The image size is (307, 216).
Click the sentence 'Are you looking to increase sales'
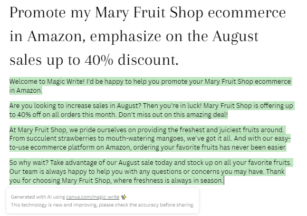point(75,106)
